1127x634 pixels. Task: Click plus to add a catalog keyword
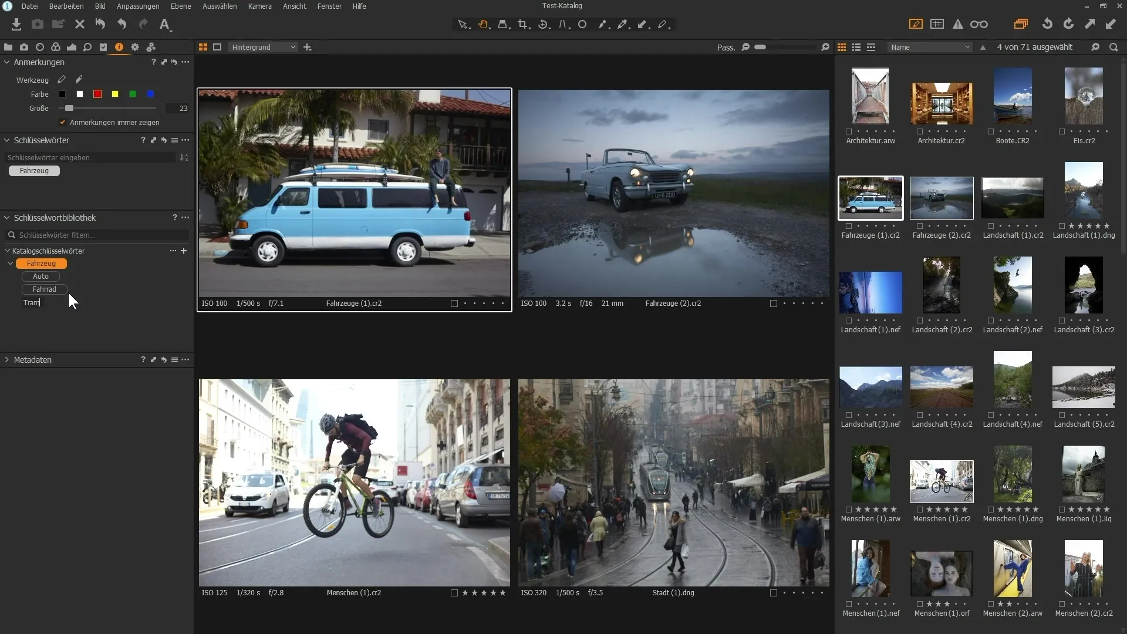[184, 251]
